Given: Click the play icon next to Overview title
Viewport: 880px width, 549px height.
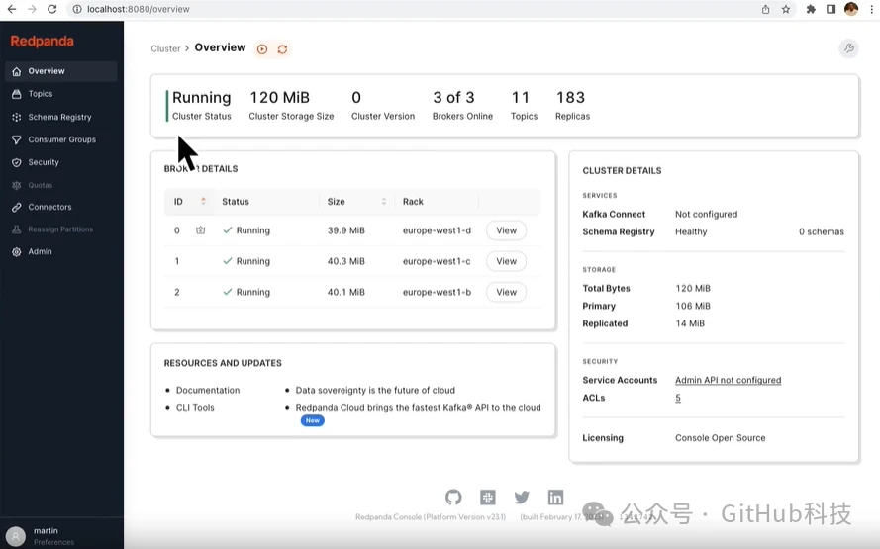Looking at the screenshot, I should [x=262, y=49].
